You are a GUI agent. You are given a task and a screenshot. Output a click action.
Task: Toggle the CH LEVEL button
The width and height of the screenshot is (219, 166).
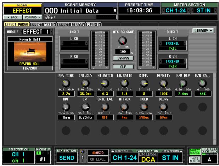[x=98, y=159]
